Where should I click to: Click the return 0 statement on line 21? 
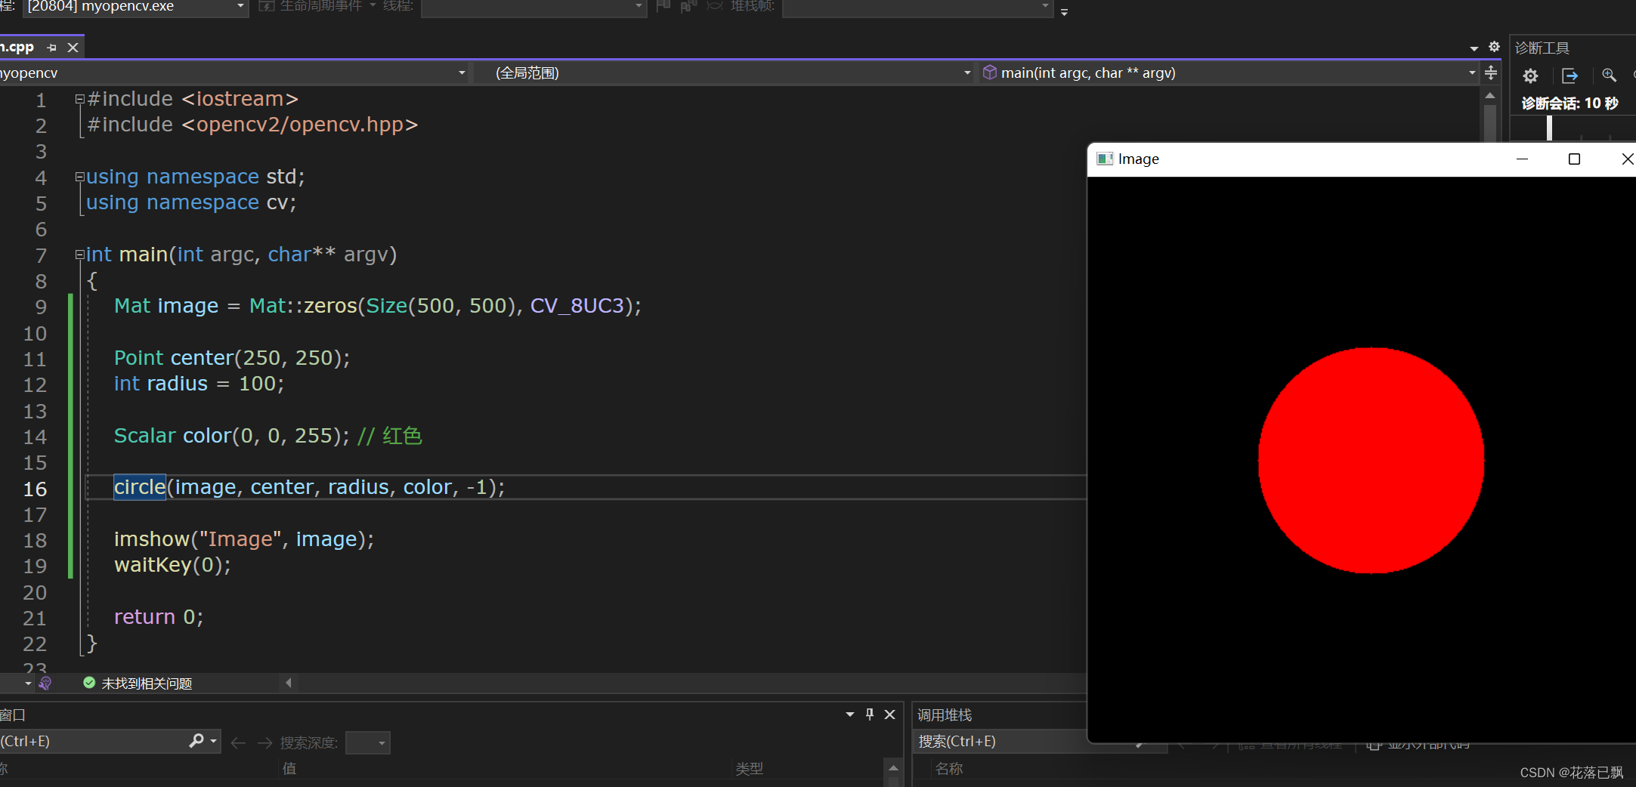pos(159,617)
